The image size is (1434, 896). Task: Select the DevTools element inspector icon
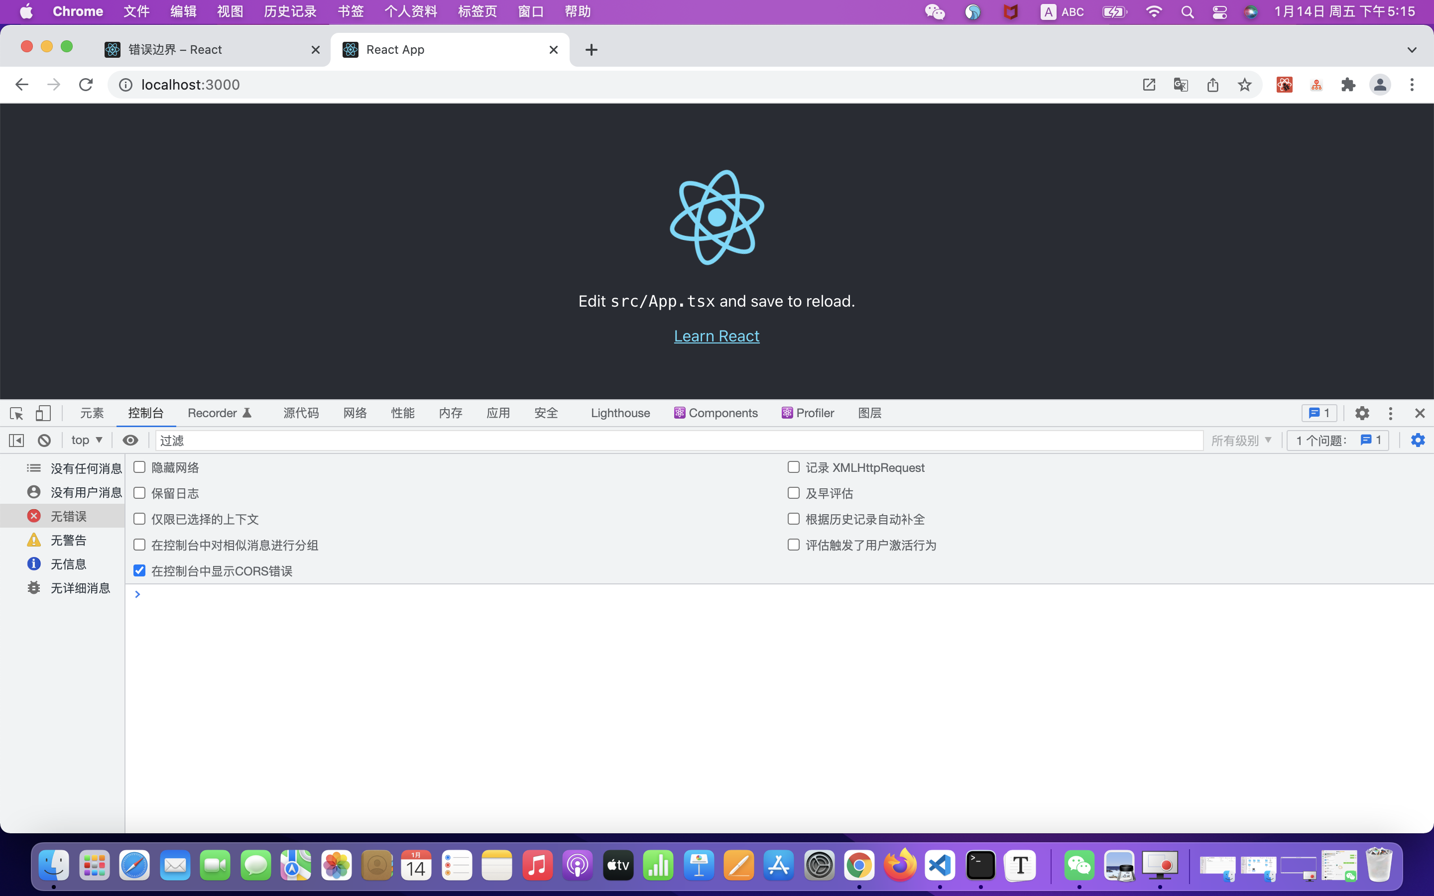(x=16, y=413)
